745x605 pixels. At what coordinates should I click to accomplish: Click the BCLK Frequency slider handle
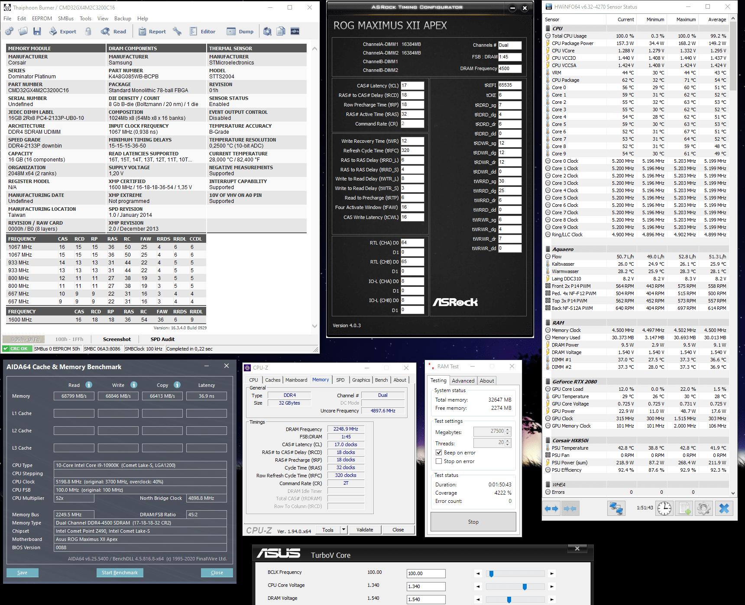(x=491, y=574)
